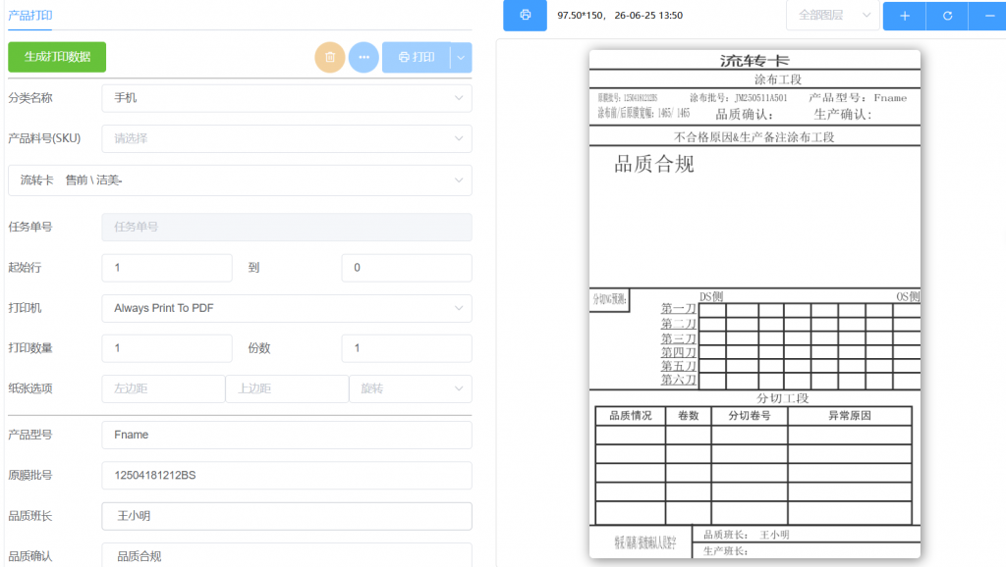
Task: Expand the 流转卡 template dropdown
Action: pos(240,180)
